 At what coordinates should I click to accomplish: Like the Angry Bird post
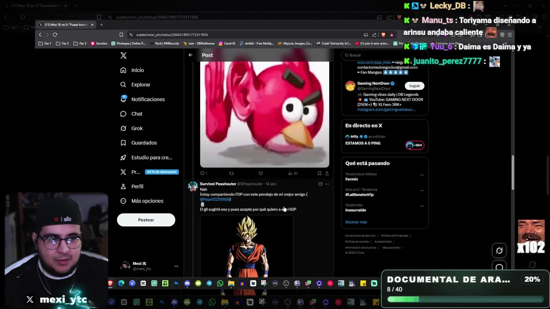point(260,173)
